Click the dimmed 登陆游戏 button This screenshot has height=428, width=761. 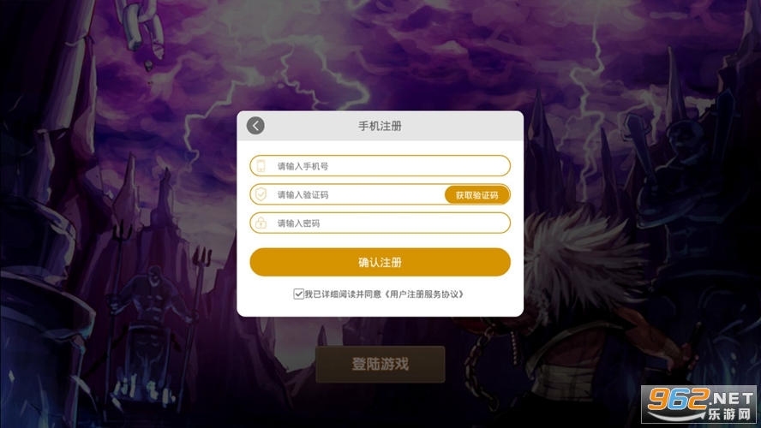click(380, 364)
